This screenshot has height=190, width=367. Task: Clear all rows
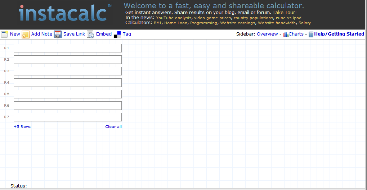point(113,126)
